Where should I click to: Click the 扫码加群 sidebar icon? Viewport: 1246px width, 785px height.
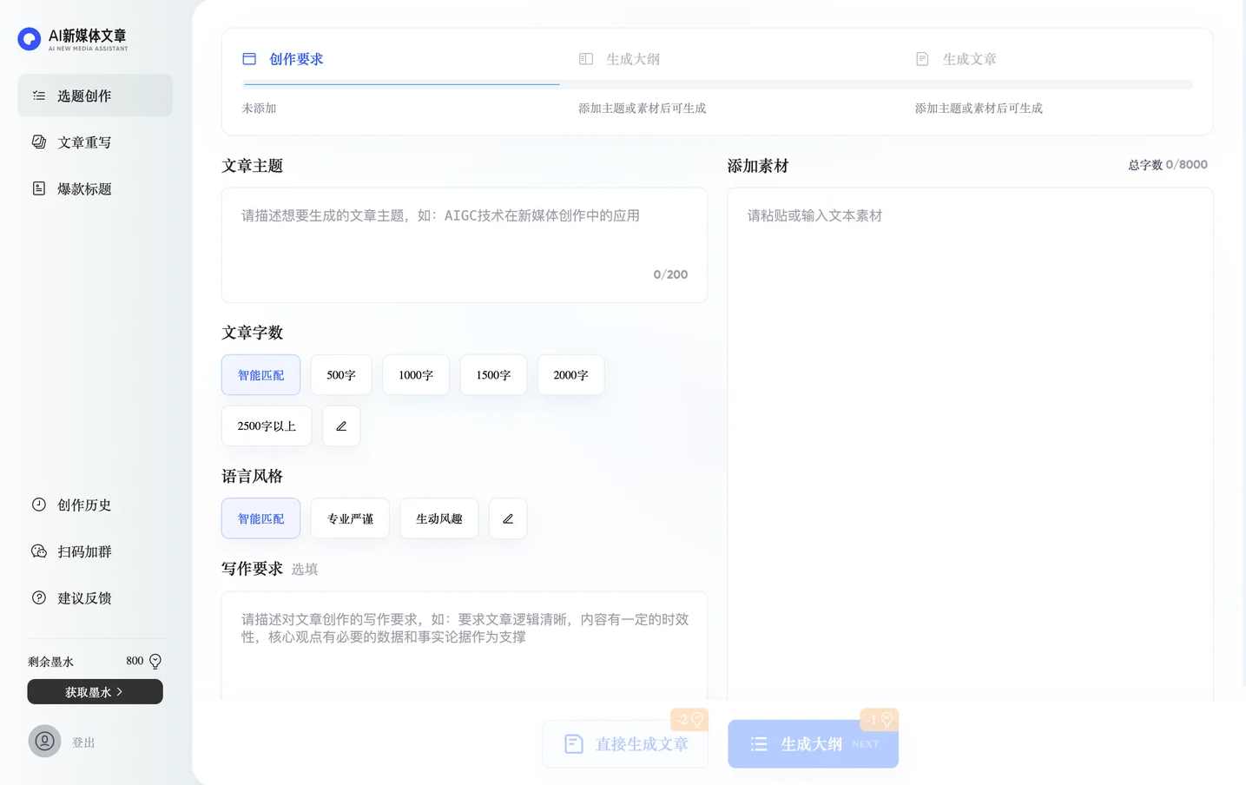tap(38, 551)
